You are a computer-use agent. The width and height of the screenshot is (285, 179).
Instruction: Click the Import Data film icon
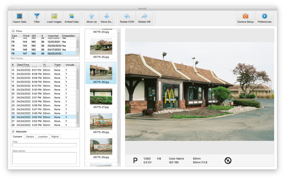[19, 16]
